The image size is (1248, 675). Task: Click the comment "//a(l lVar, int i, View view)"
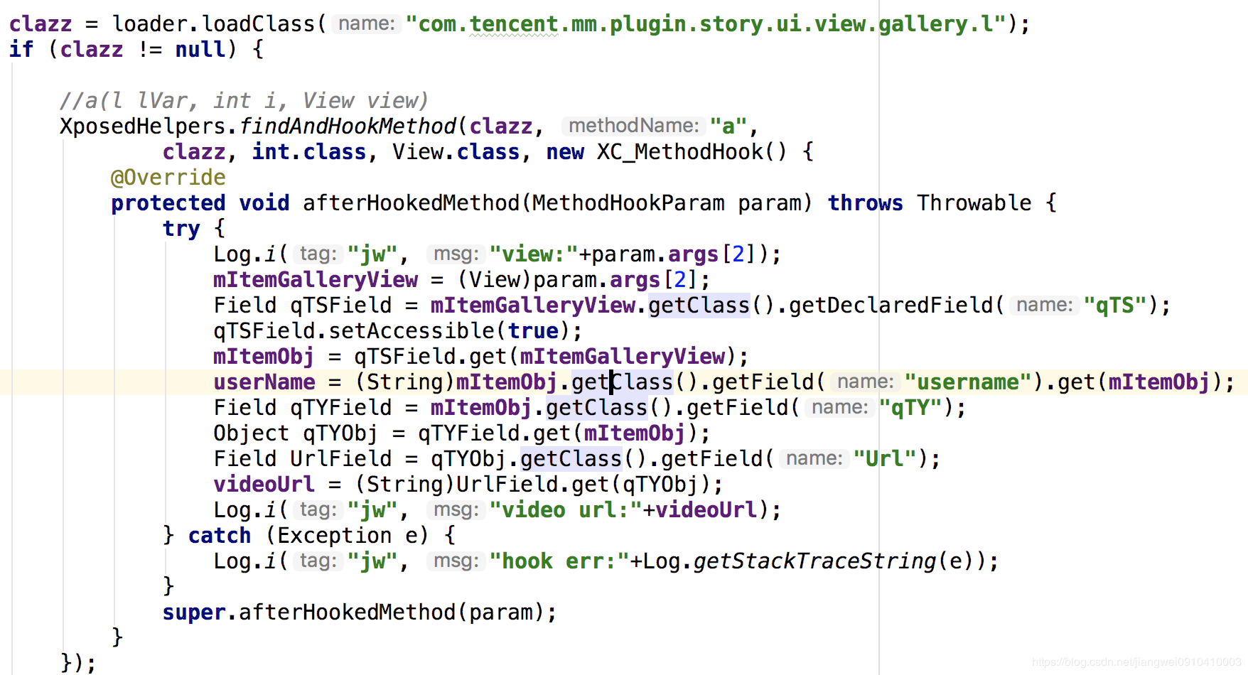244,100
